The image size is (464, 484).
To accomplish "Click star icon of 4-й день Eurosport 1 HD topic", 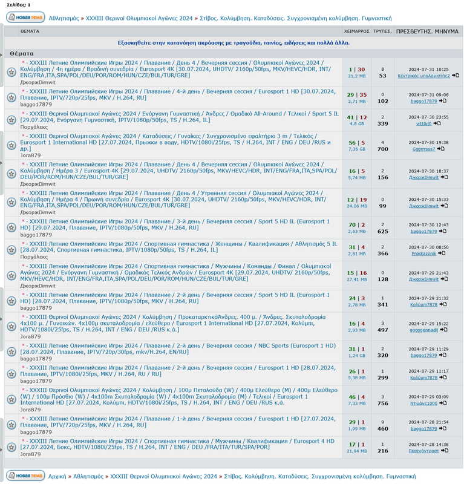I will [11, 97].
